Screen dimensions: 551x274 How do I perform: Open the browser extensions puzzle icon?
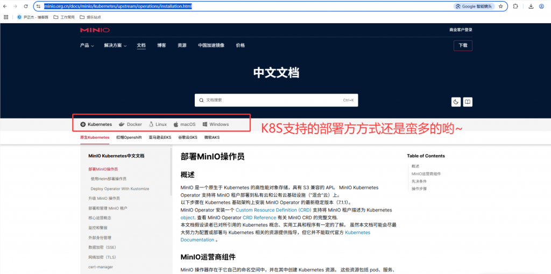[x=515, y=6]
